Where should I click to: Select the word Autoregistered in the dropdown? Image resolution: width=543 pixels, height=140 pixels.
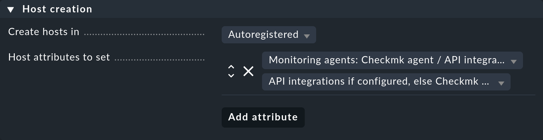pyautogui.click(x=263, y=34)
